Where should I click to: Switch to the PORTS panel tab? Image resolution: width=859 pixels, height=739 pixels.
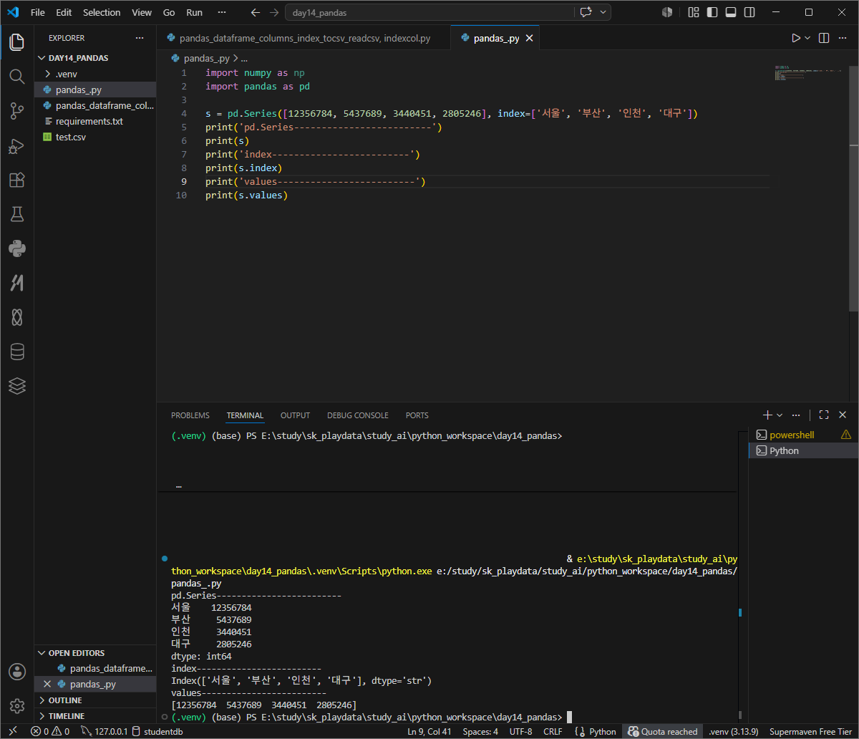coord(417,415)
